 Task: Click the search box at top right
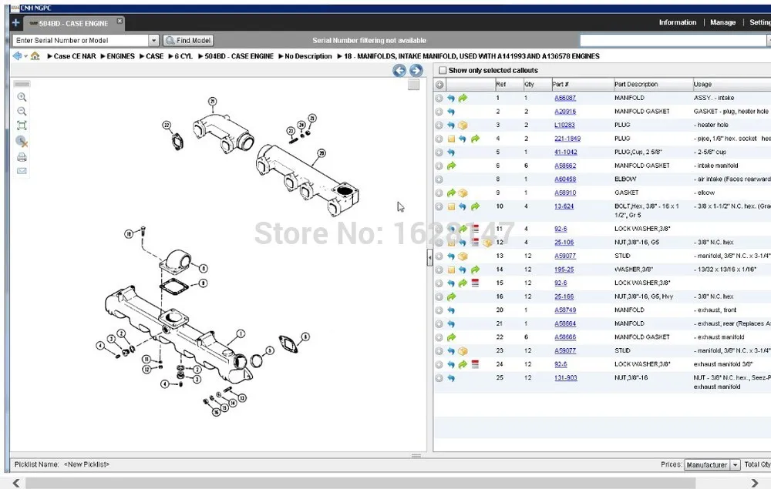click(x=673, y=40)
